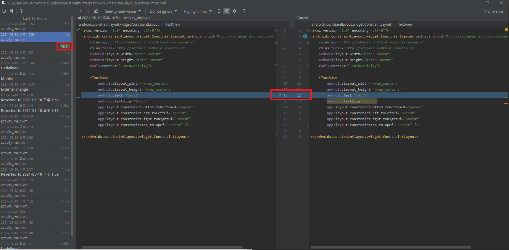Click the 1 difference label
The image size is (509, 250).
(x=494, y=11)
